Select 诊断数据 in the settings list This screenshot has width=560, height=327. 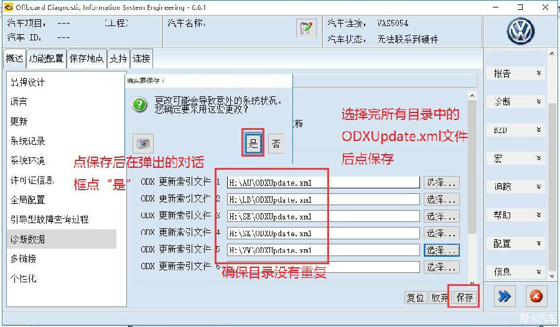coord(62,239)
